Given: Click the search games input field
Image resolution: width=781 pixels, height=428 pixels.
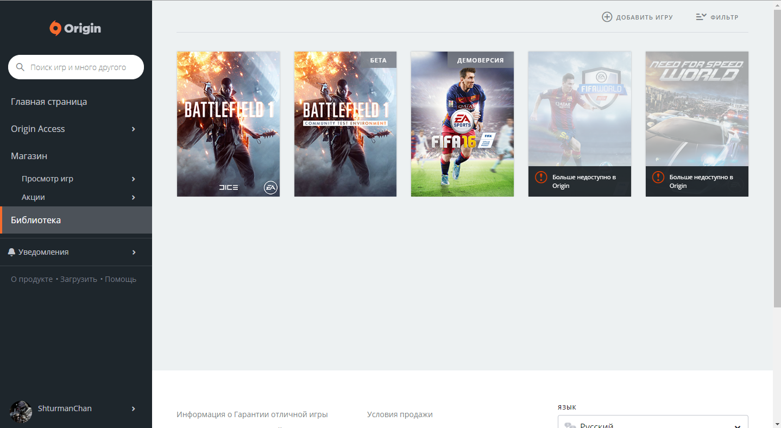Looking at the screenshot, I should coord(76,67).
